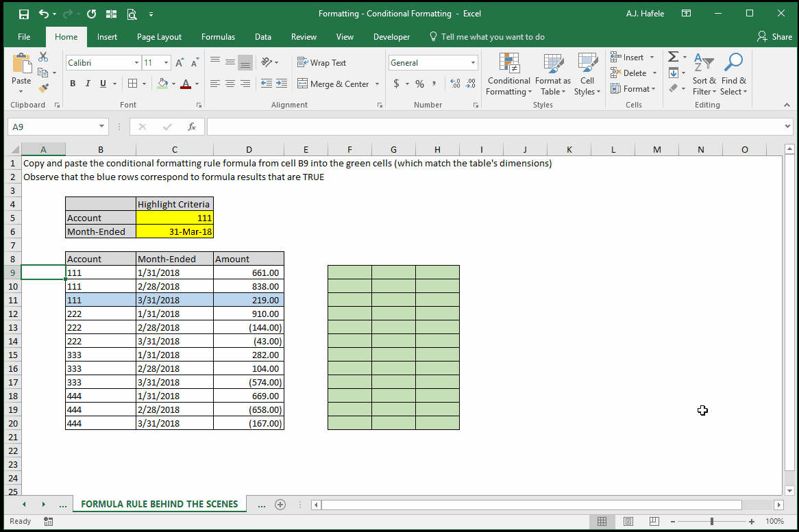Click the Delete cells button
Screen dimensions: 799x532
[x=633, y=73]
